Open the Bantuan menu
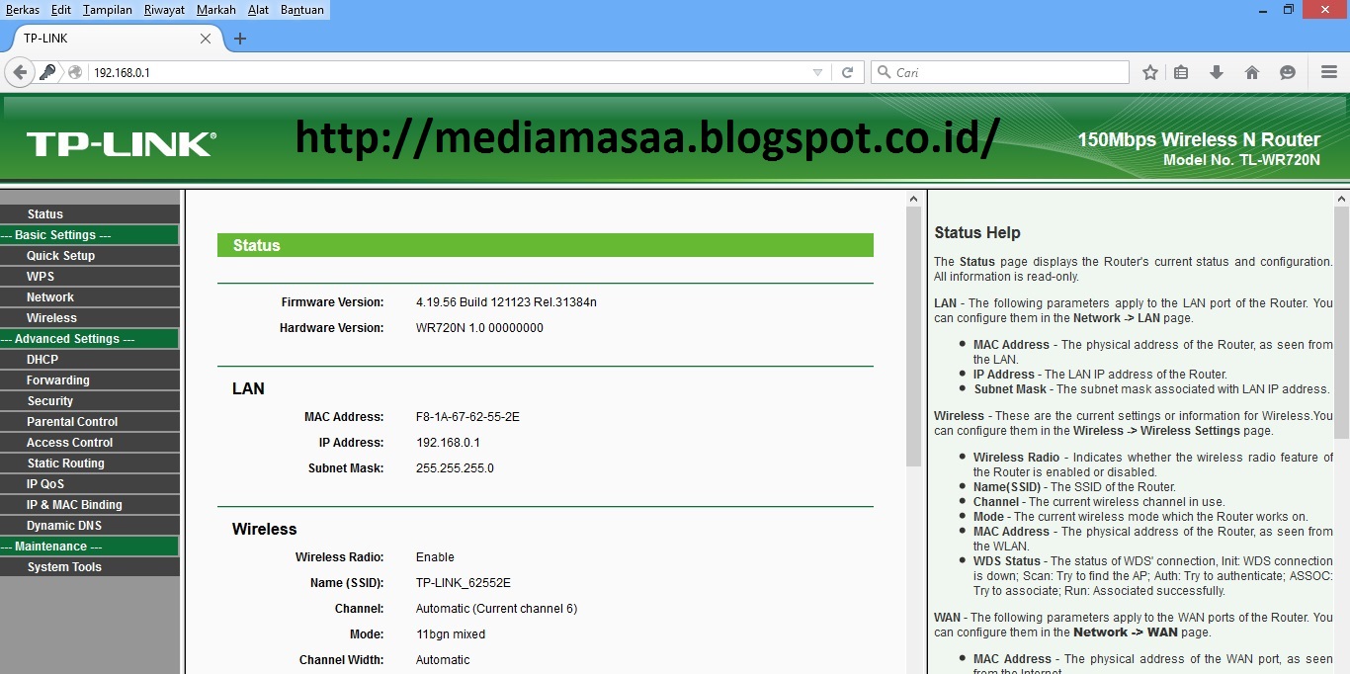This screenshot has height=674, width=1350. tap(302, 10)
